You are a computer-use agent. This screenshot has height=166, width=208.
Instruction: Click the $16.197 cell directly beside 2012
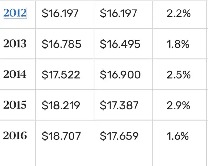61,13
